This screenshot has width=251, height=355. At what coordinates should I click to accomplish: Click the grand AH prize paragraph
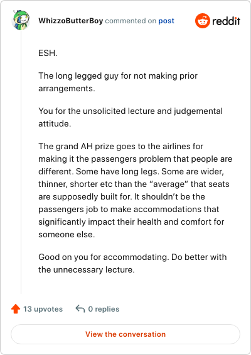click(135, 190)
